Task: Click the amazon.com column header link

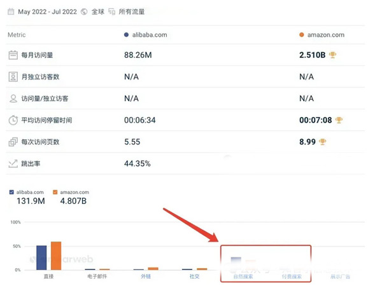Action: pos(325,35)
